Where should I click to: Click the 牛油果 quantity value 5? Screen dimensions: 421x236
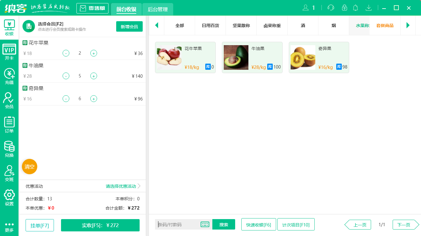(x=80, y=76)
